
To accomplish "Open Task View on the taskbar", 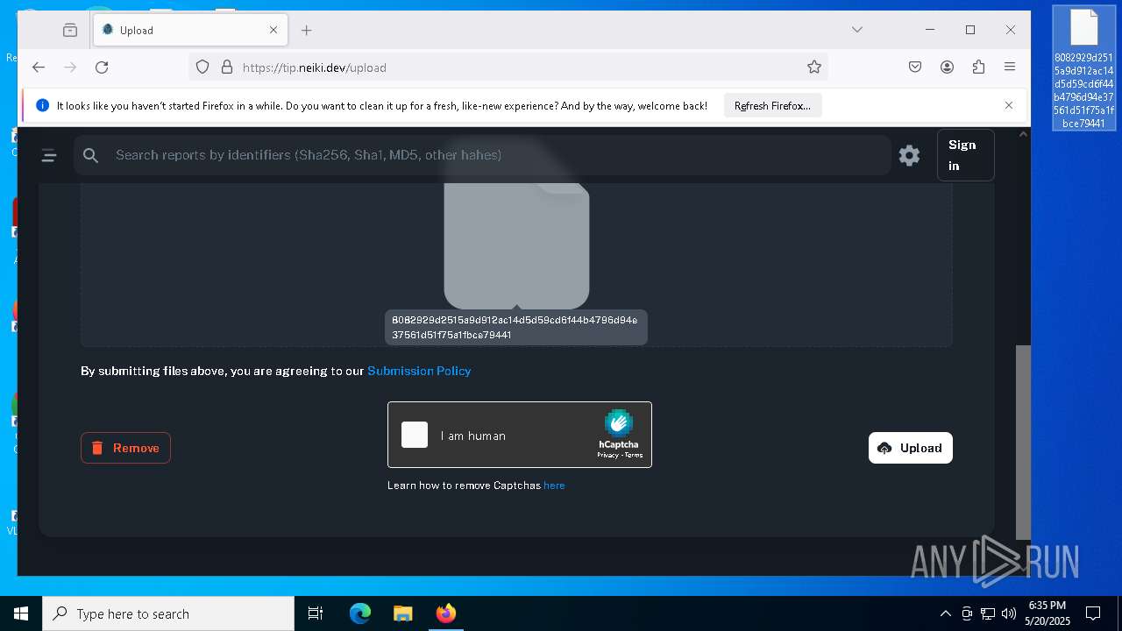I will click(x=316, y=613).
